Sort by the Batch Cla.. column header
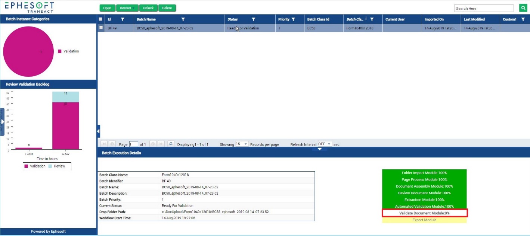This screenshot has width=530, height=236. coord(355,19)
